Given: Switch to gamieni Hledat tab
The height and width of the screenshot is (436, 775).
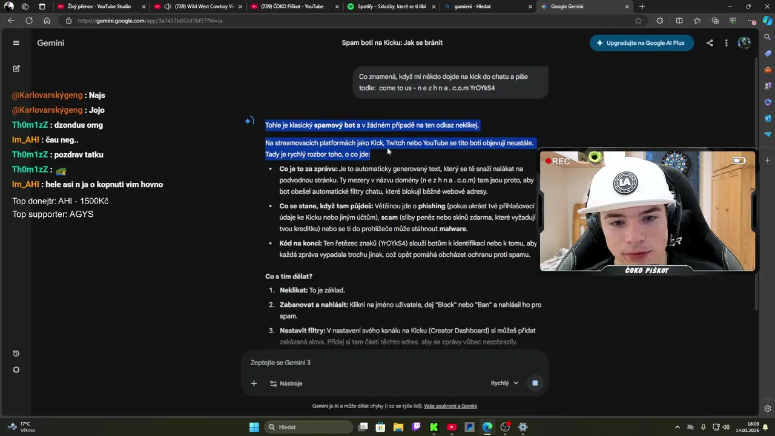Looking at the screenshot, I should [488, 7].
